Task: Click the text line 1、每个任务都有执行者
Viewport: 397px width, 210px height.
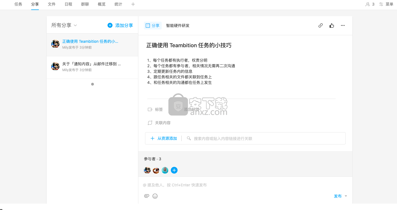Action: point(177,60)
